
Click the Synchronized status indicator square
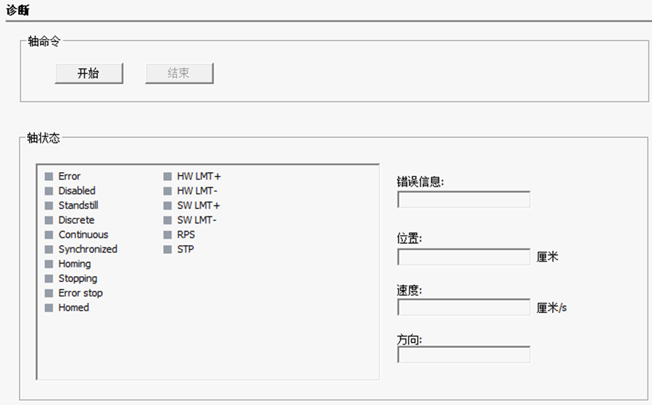click(49, 250)
